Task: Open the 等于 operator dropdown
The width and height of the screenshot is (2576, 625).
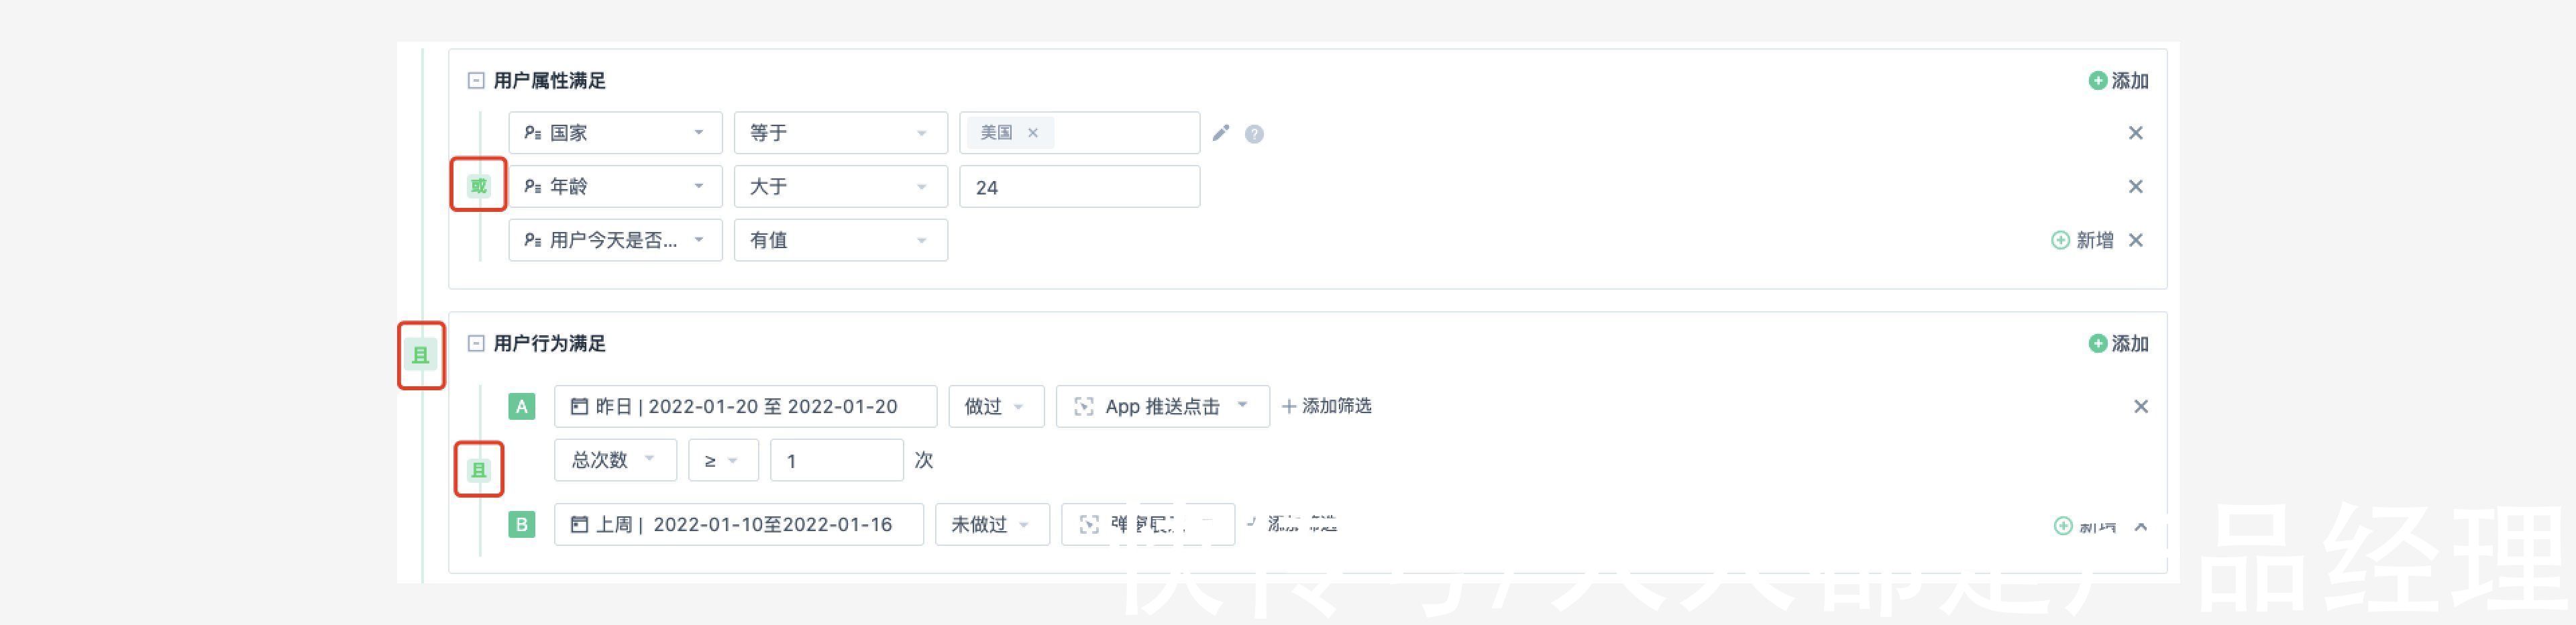Action: tap(840, 133)
